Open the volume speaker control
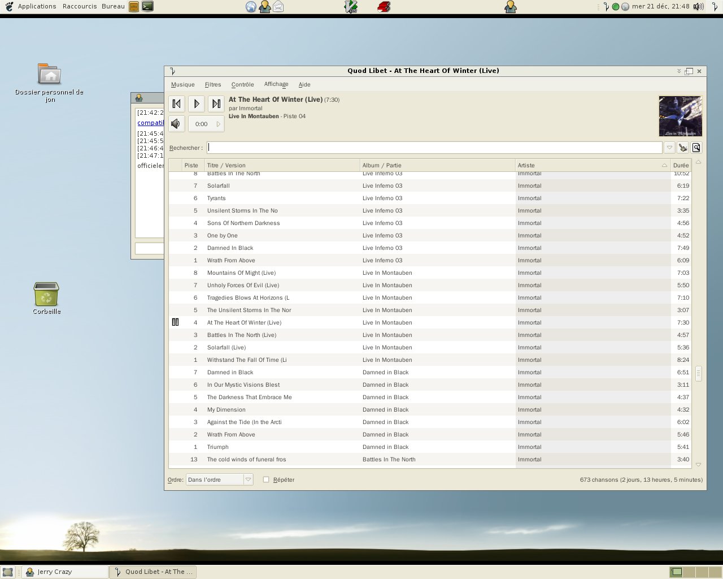 [x=177, y=124]
